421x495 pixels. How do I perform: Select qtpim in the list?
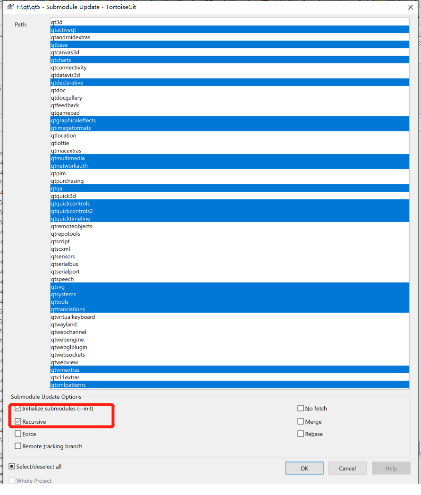click(x=229, y=173)
